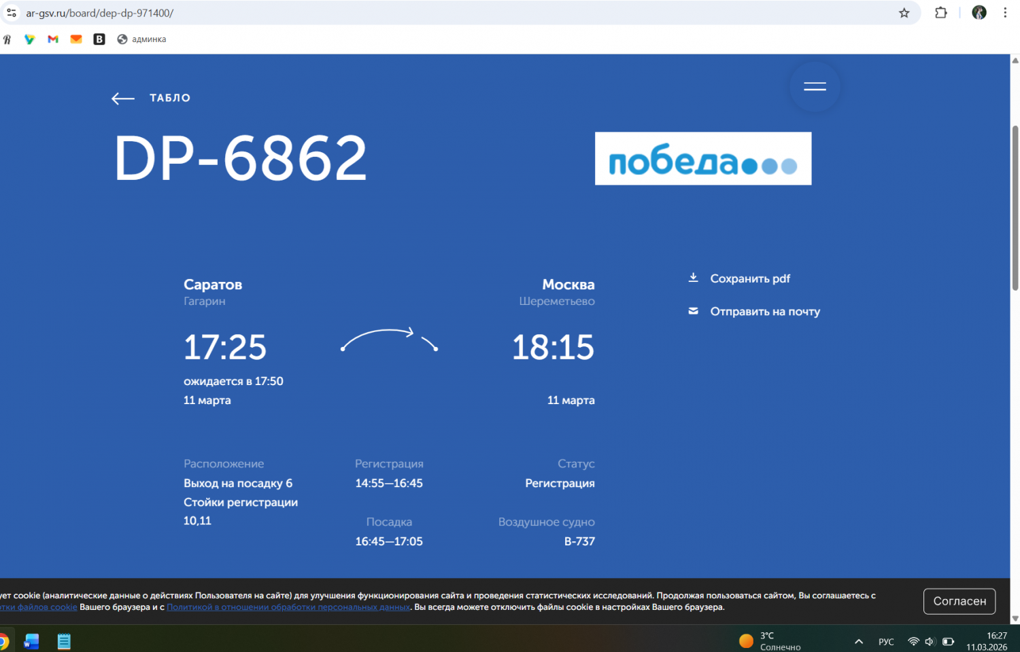Open the Chrome profile avatar
1020x652 pixels.
979,13
